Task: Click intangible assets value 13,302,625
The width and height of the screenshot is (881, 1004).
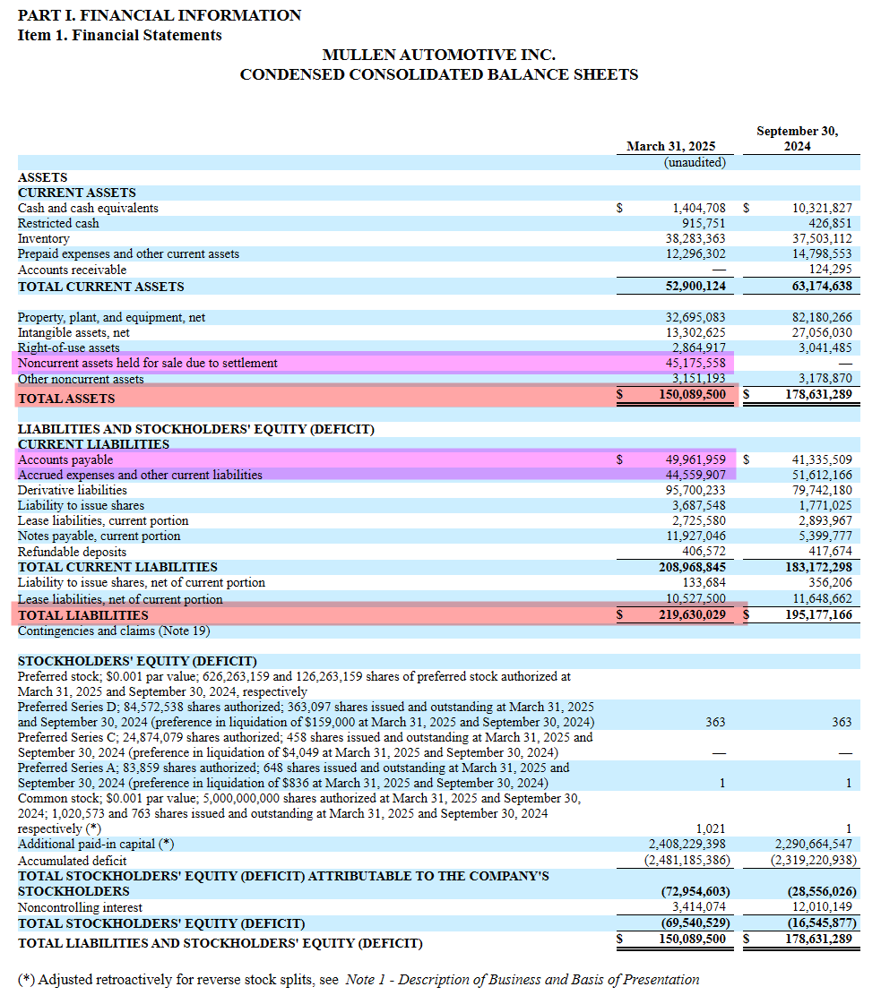Action: [x=695, y=333]
